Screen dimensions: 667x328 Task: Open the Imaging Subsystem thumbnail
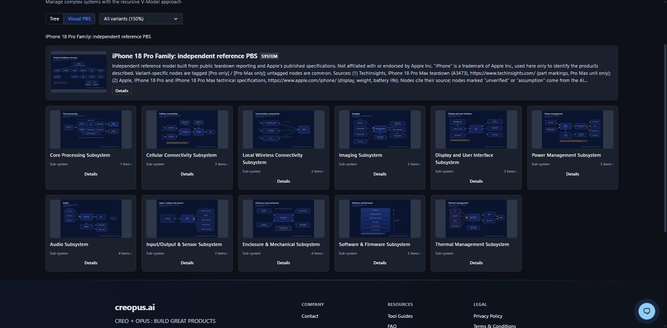pos(380,130)
